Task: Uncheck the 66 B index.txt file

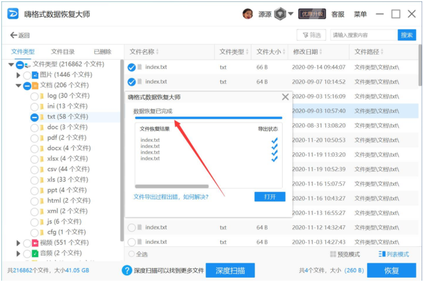Action: (132, 67)
